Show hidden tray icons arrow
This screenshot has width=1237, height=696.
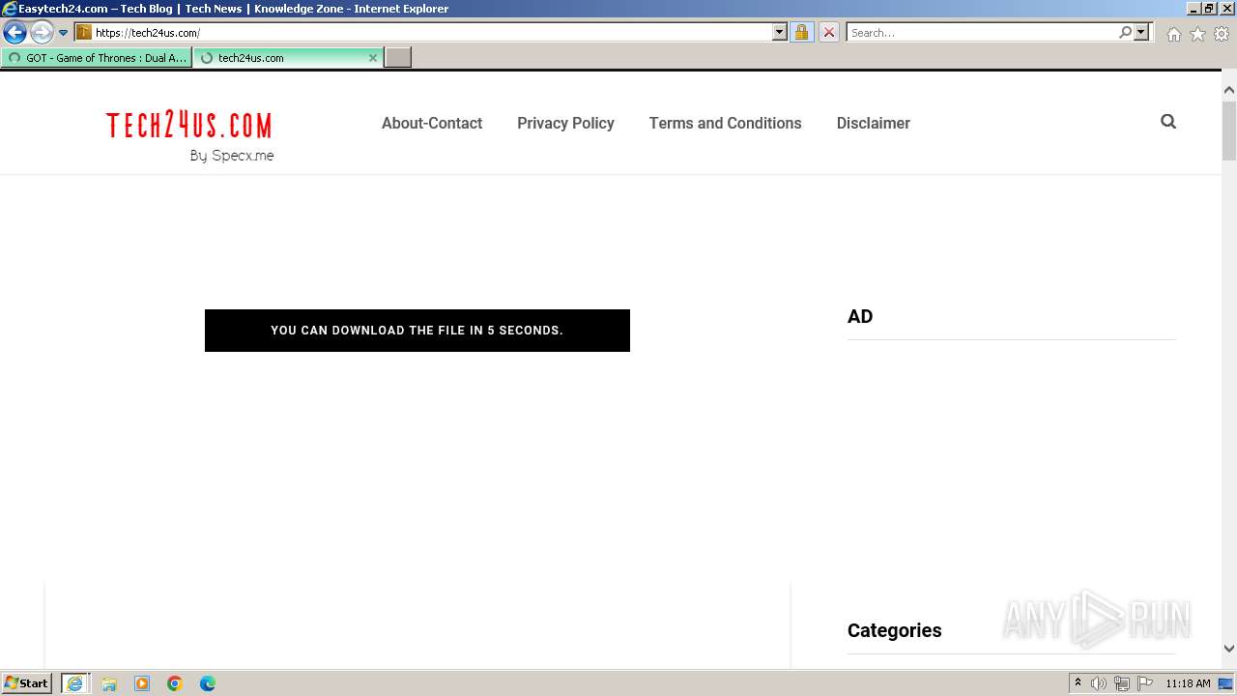[1078, 683]
